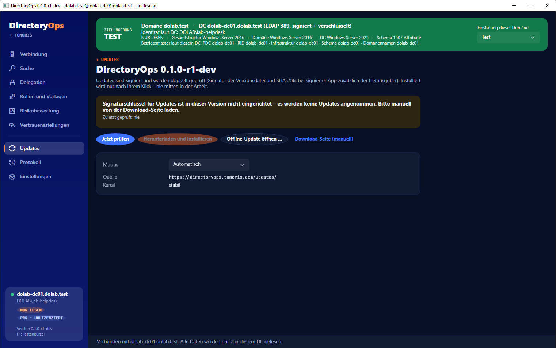Click the Delegation lock icon
Viewport: 556px width, 348px height.
click(x=12, y=83)
